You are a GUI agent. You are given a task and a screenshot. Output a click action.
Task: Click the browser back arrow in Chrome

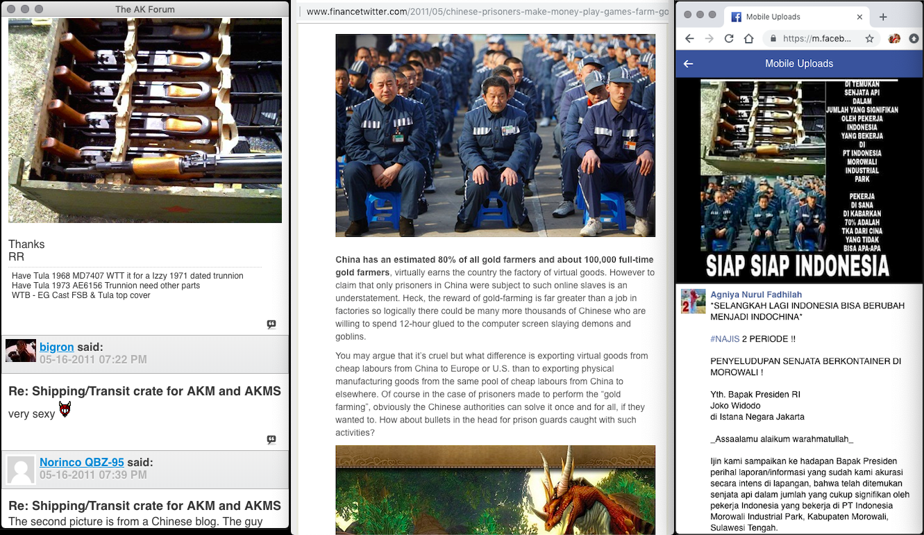[x=689, y=39]
